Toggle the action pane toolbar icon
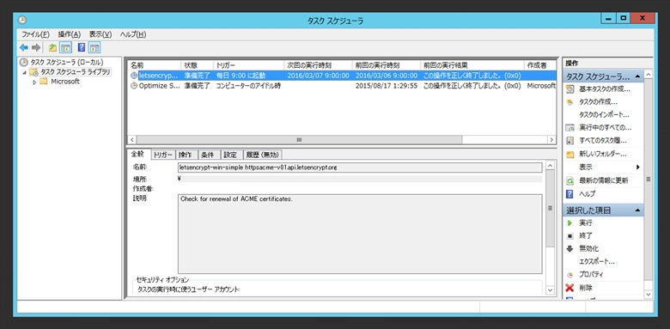 [94, 47]
